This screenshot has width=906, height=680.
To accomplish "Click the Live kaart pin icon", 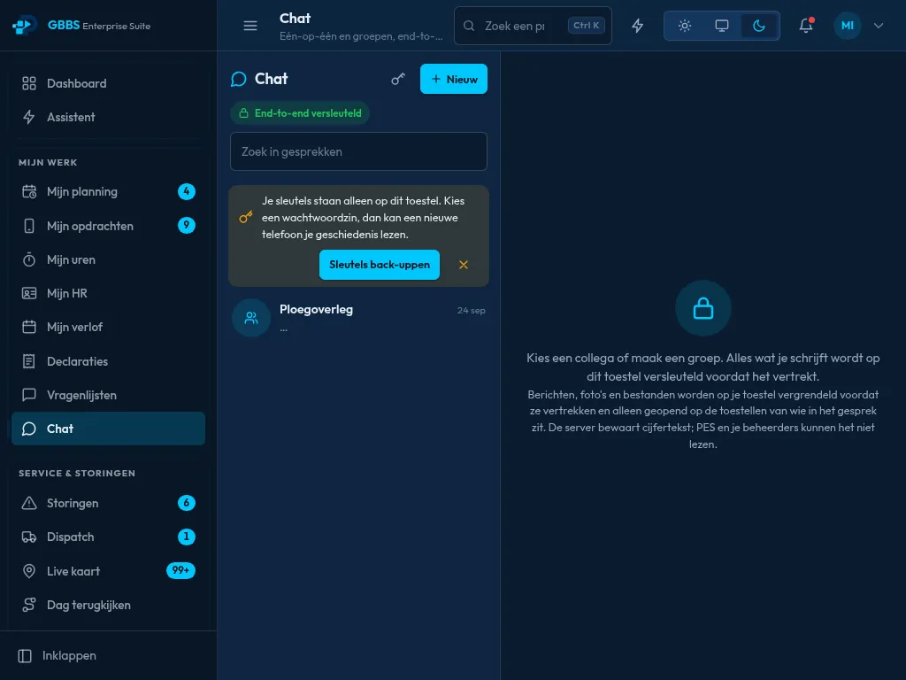I will tap(29, 571).
